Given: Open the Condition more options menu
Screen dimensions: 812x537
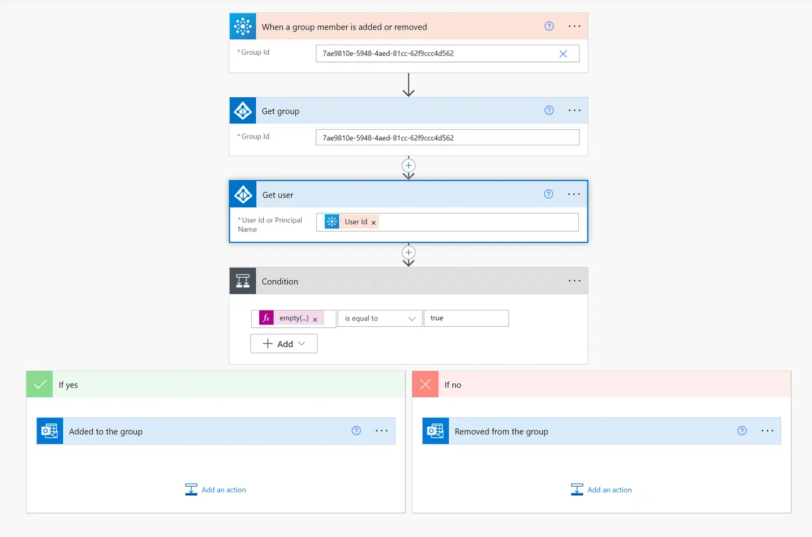Looking at the screenshot, I should tap(574, 281).
